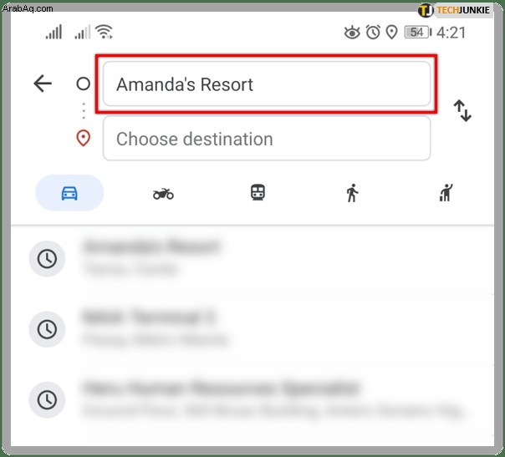Click the first history clock icon
This screenshot has height=457, width=505.
click(x=47, y=259)
